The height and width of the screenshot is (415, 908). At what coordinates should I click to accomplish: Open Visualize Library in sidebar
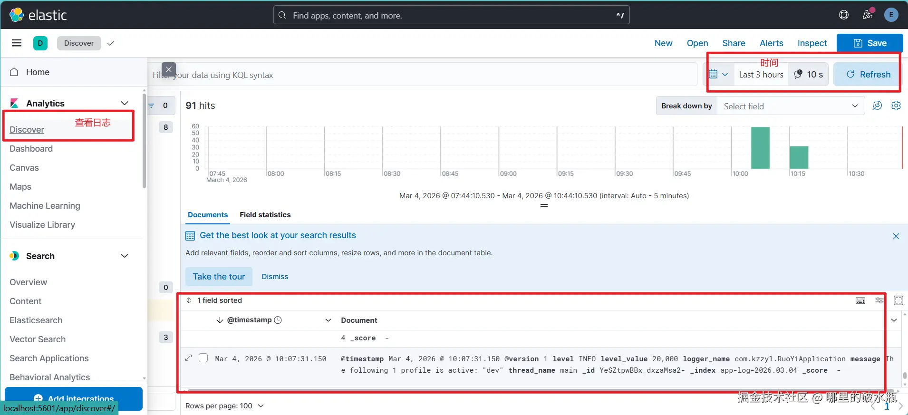click(42, 225)
